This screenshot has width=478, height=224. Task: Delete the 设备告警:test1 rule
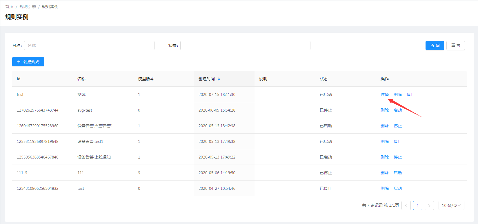click(384, 141)
